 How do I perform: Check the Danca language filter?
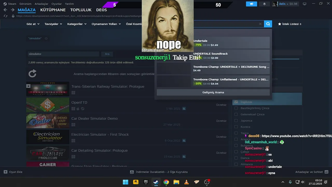[236, 158]
